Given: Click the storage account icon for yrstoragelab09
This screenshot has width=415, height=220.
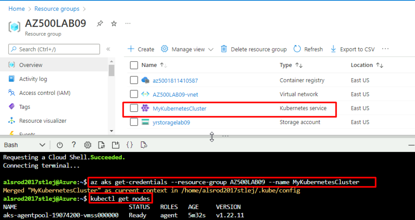Looking at the screenshot, I should click(x=145, y=122).
